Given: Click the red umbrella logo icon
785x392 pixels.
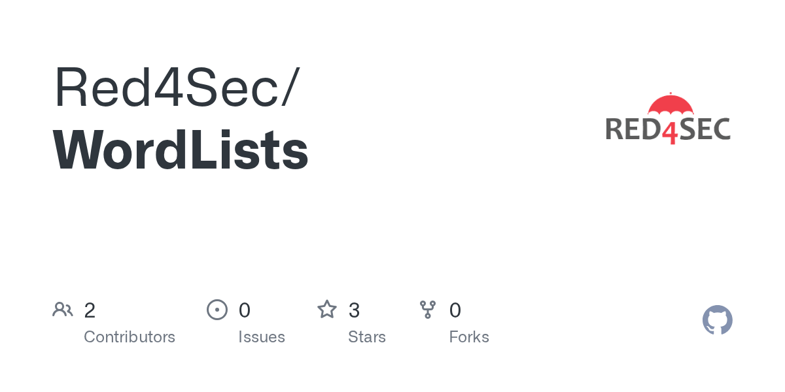Looking at the screenshot, I should tap(670, 105).
